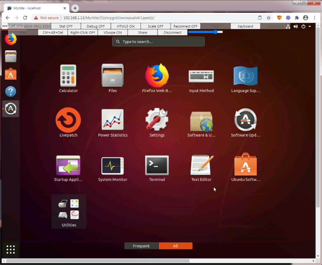Open the Settings app

click(x=157, y=123)
